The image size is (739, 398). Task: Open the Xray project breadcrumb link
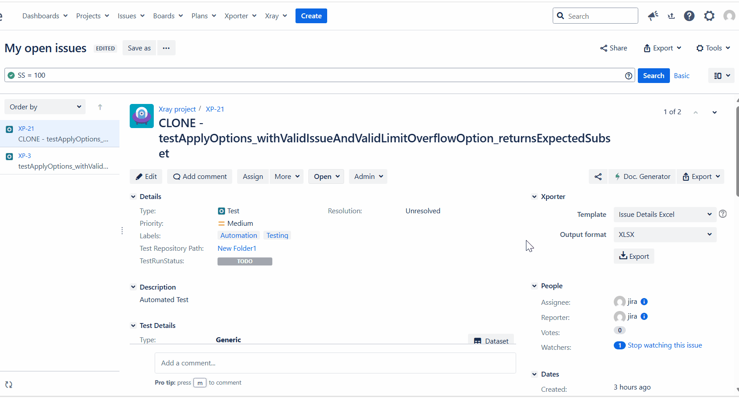pos(177,109)
